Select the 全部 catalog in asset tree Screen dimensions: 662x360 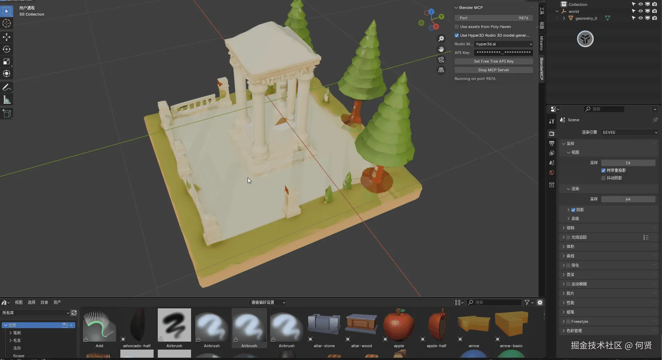coord(38,325)
